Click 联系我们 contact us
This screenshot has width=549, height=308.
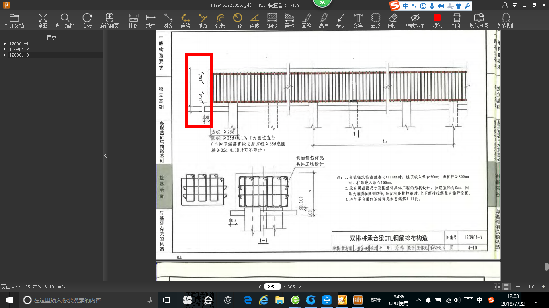click(x=506, y=21)
